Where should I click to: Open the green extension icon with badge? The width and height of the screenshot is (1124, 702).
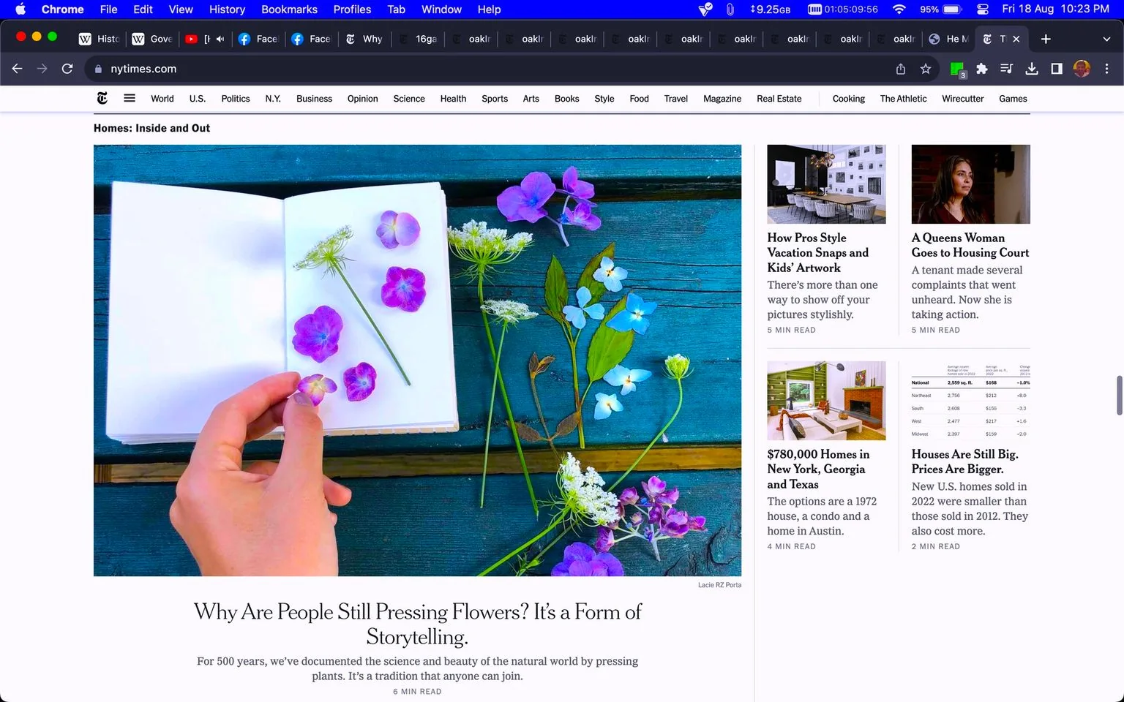957,69
